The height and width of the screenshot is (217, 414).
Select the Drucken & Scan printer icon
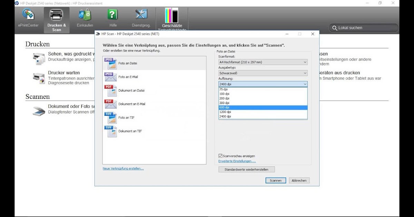pyautogui.click(x=57, y=14)
